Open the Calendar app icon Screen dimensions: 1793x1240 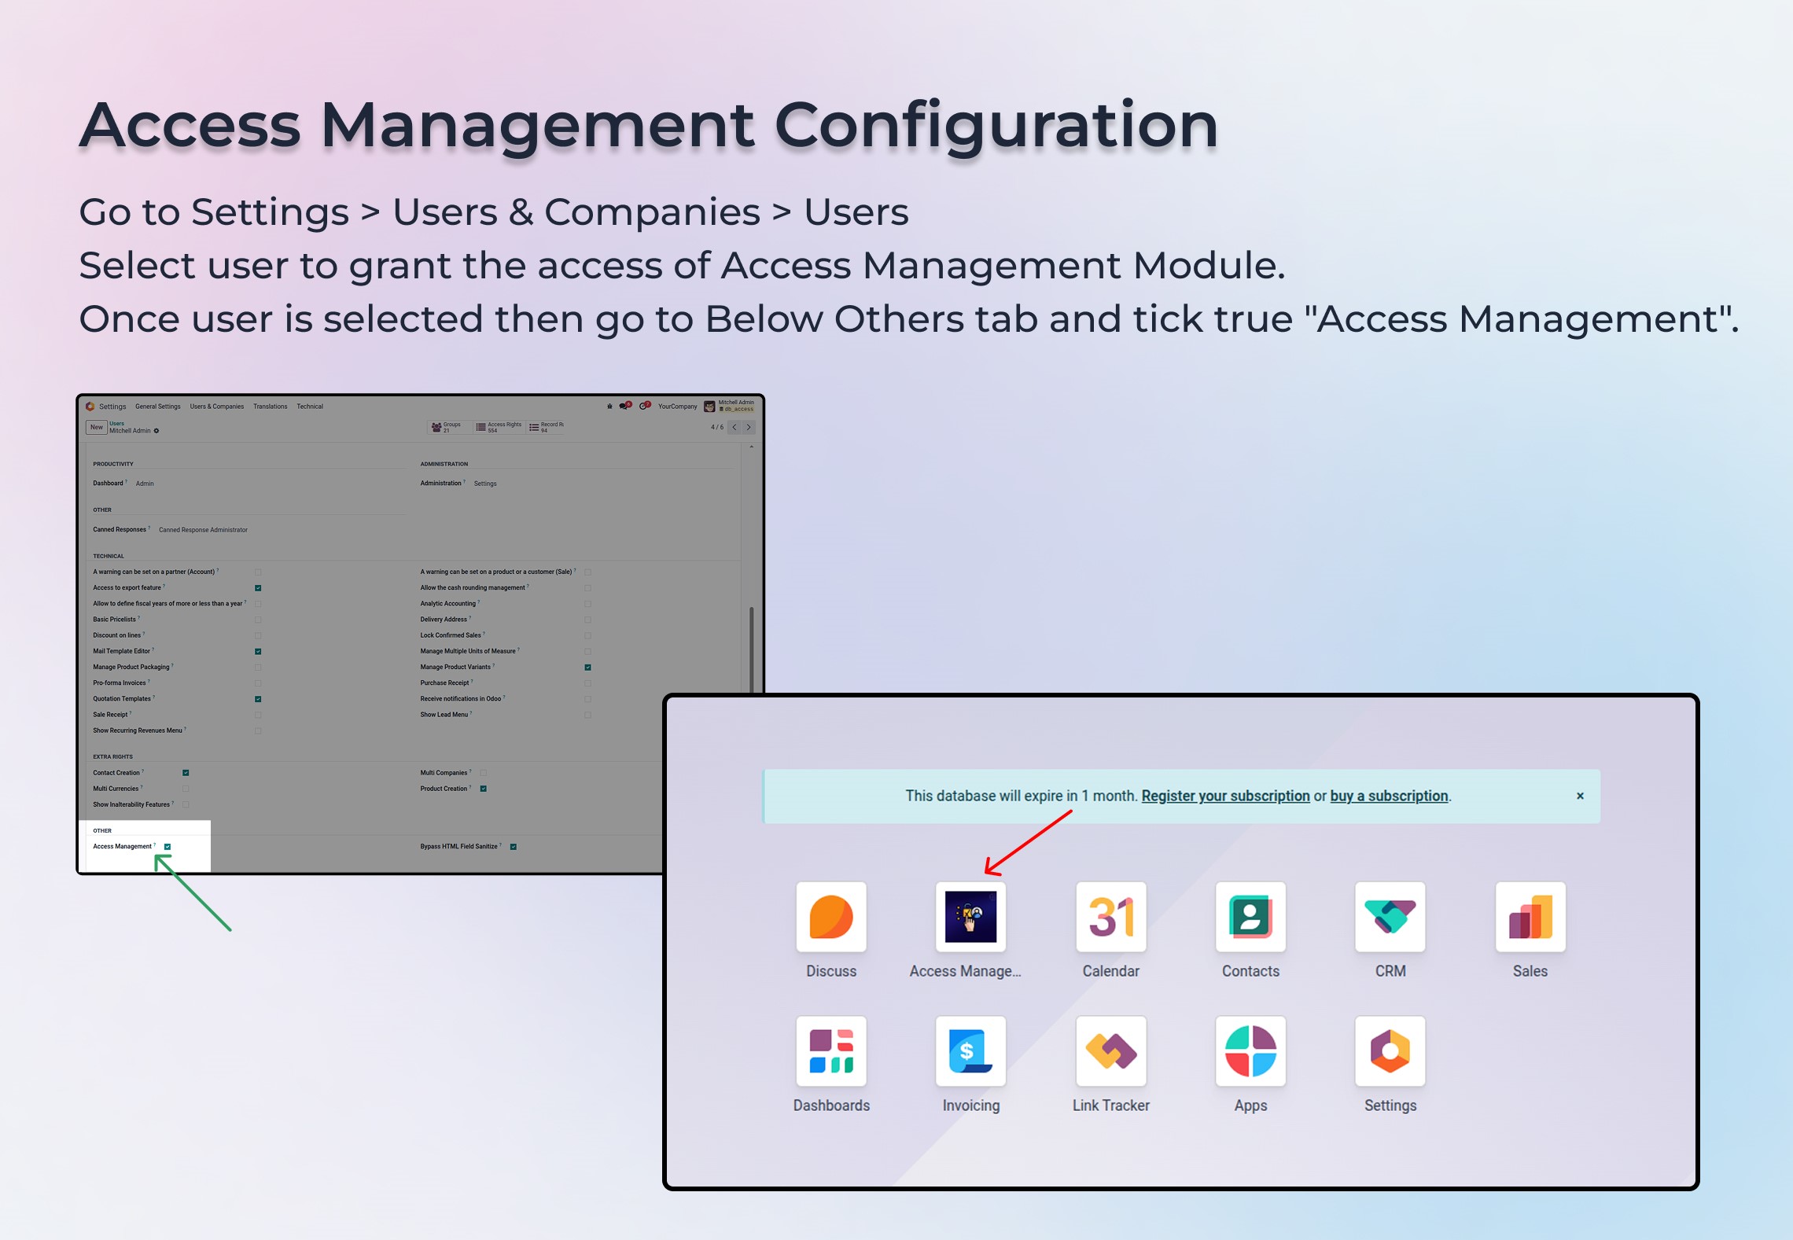click(x=1110, y=917)
